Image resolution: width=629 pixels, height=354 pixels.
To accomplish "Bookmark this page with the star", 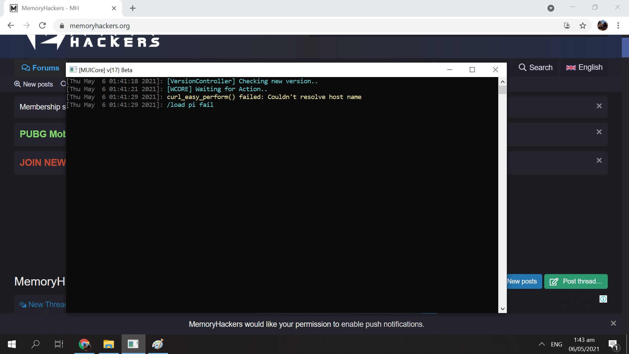I will click(x=583, y=26).
